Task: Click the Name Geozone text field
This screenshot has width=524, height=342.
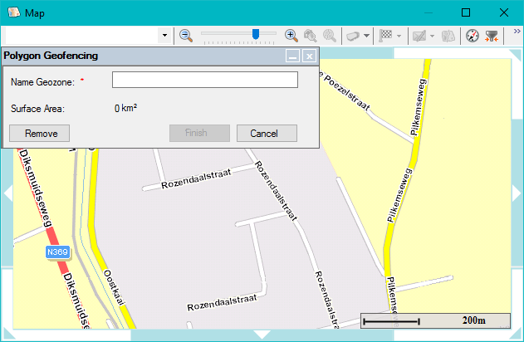Action: click(x=204, y=80)
